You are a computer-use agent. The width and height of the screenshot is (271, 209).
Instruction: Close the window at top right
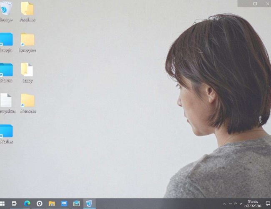[x=268, y=4]
